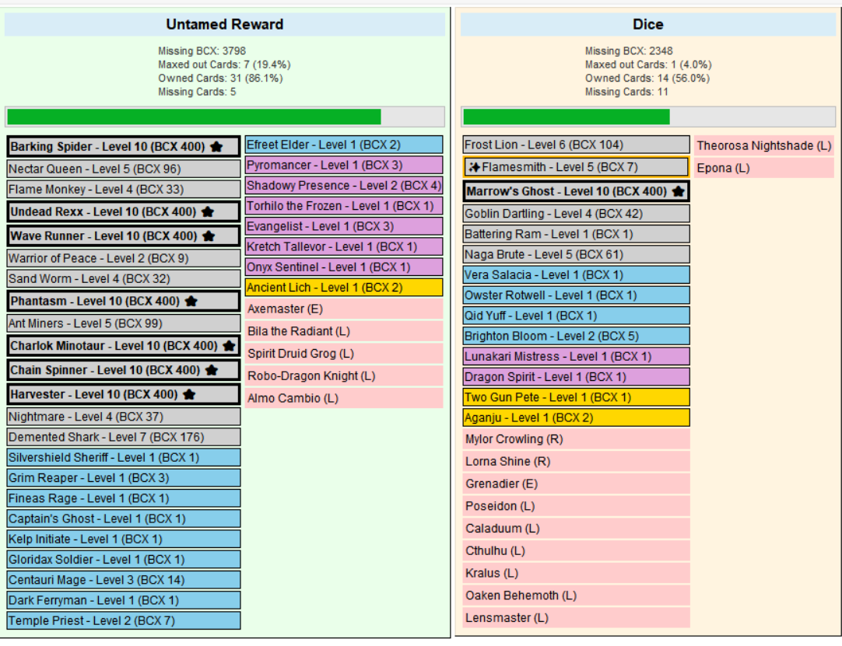The height and width of the screenshot is (646, 842).
Task: Click the star icon on Marrow's Ghost
Action: click(679, 191)
